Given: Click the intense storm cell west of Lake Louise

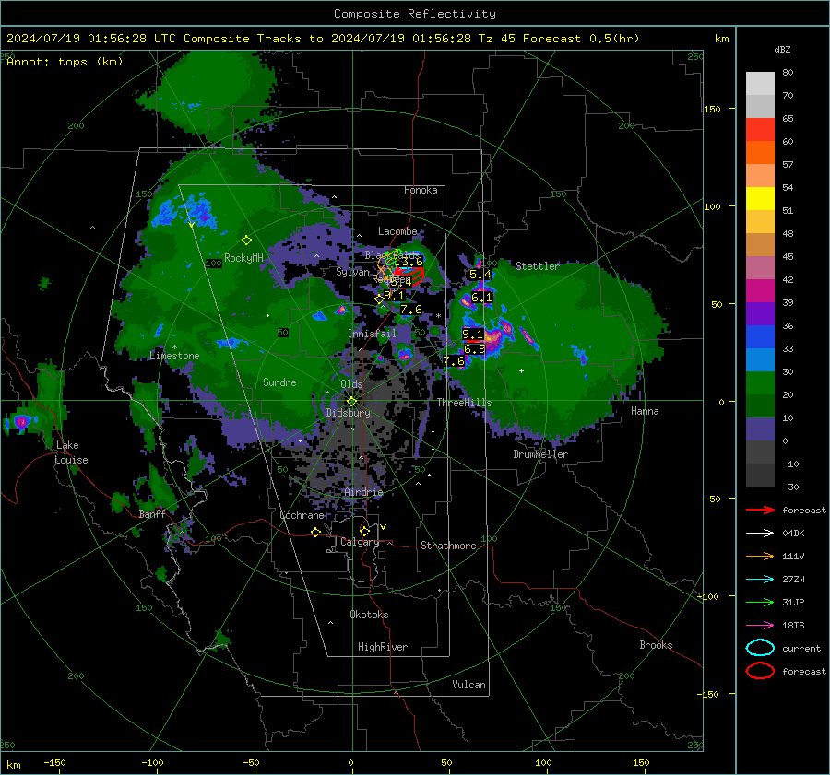Looking at the screenshot, I should (x=21, y=422).
